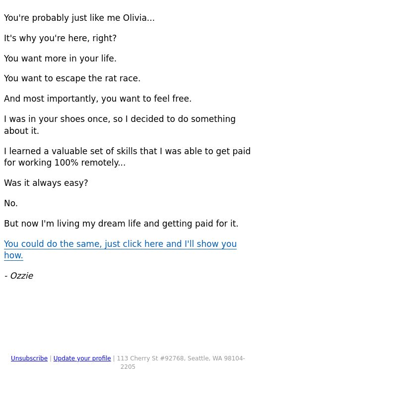The width and height of the screenshot is (397, 410).
Task: Click the '- Ozzie' signature
Action: tap(18, 276)
